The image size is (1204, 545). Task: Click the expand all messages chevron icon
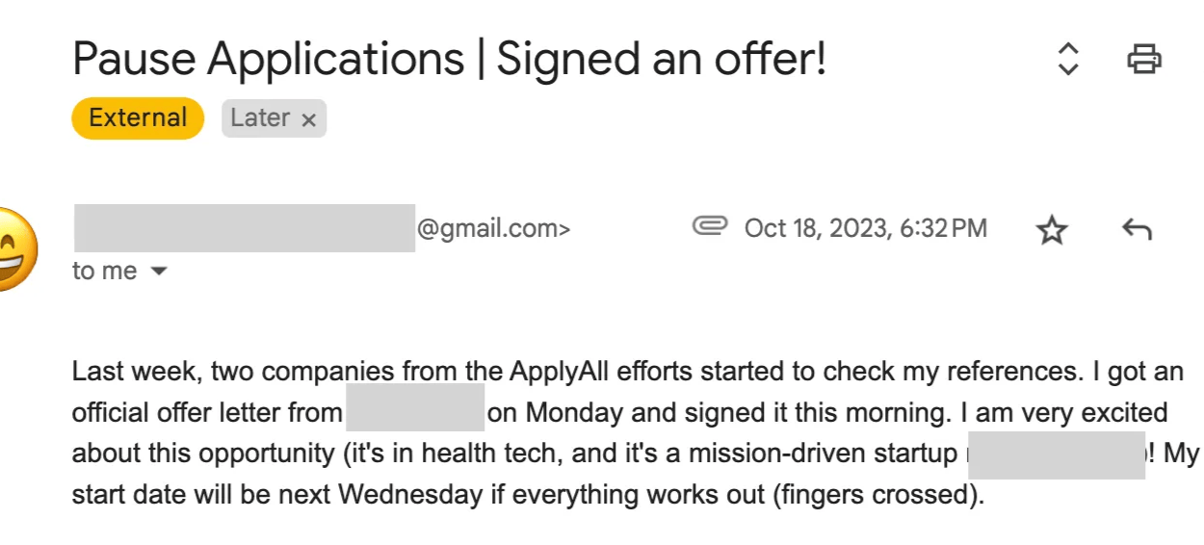(x=1067, y=60)
